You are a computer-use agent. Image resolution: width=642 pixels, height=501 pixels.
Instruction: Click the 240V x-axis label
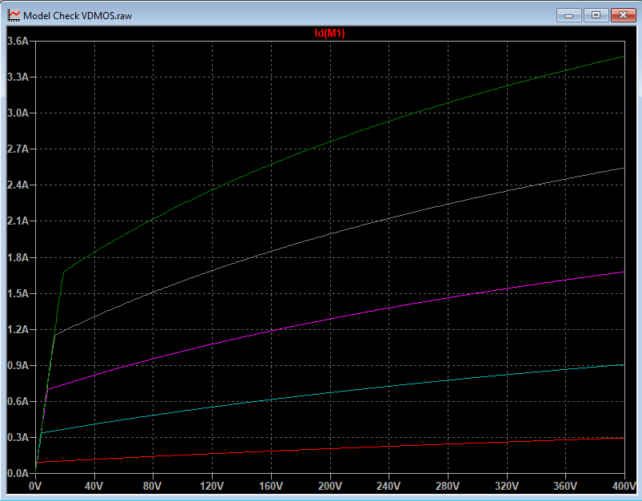(x=388, y=486)
